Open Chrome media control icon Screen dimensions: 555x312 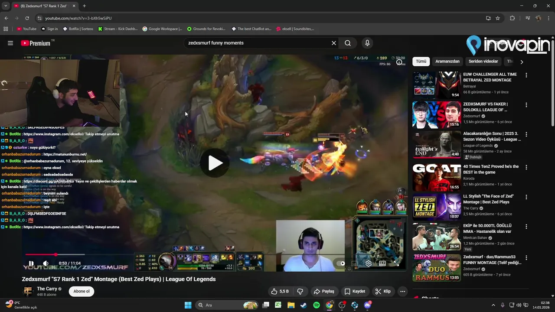pos(528,18)
